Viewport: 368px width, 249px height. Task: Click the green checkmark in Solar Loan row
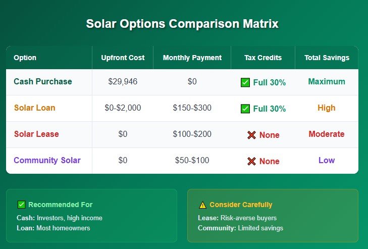pyautogui.click(x=245, y=109)
